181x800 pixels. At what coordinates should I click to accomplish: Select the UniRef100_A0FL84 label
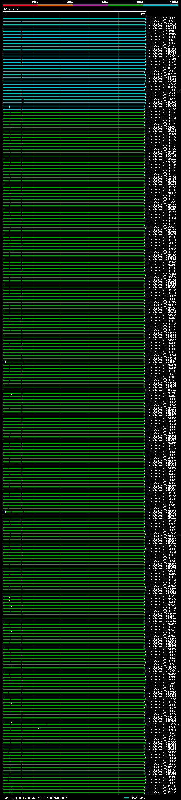pos(162,118)
